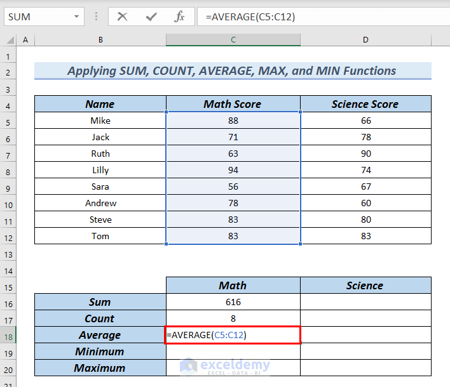Click the Science Score header cell
This screenshot has height=387, width=450.
coord(365,104)
